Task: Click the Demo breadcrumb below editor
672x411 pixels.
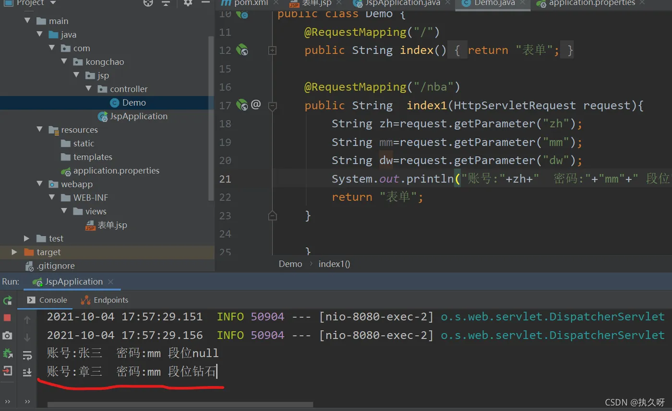Action: (x=290, y=264)
